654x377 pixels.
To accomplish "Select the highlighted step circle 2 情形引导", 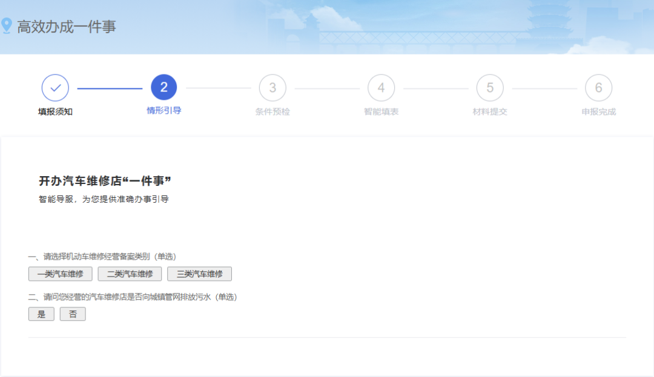I will 163,87.
